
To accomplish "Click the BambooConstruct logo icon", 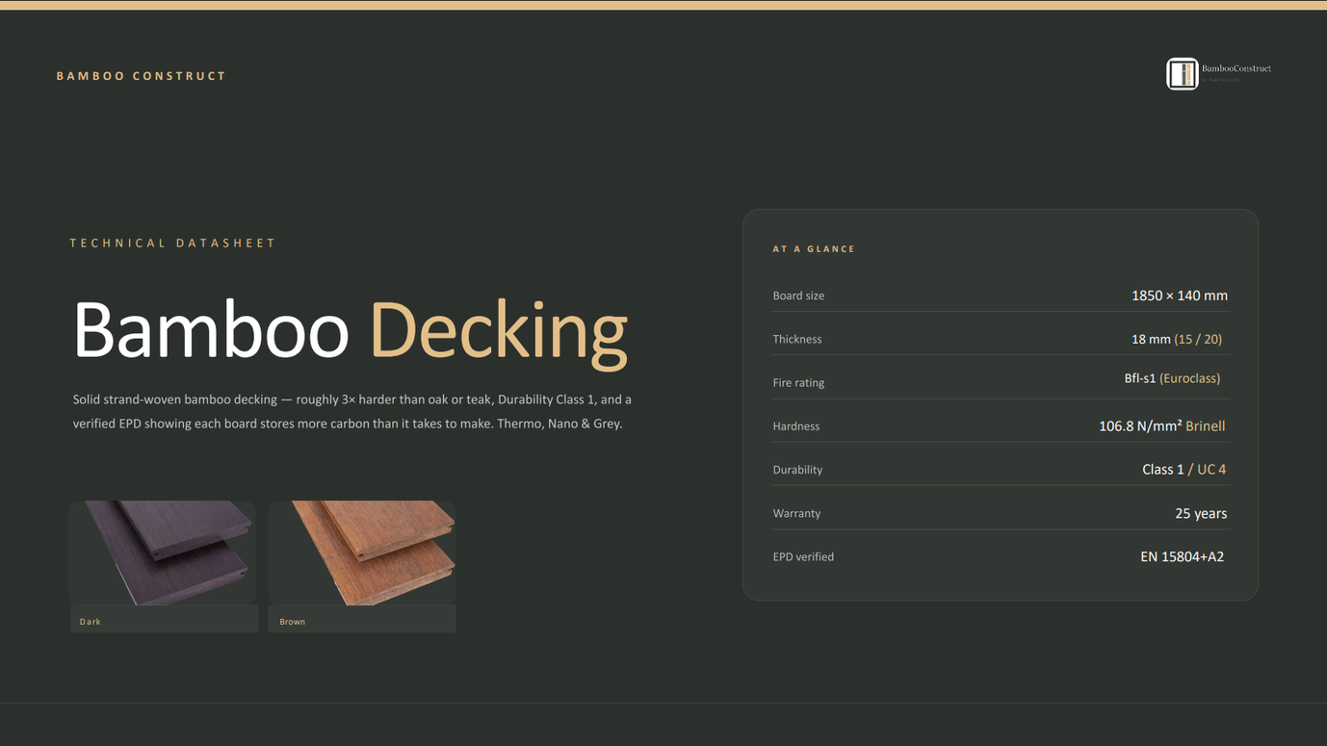I will [1182, 73].
